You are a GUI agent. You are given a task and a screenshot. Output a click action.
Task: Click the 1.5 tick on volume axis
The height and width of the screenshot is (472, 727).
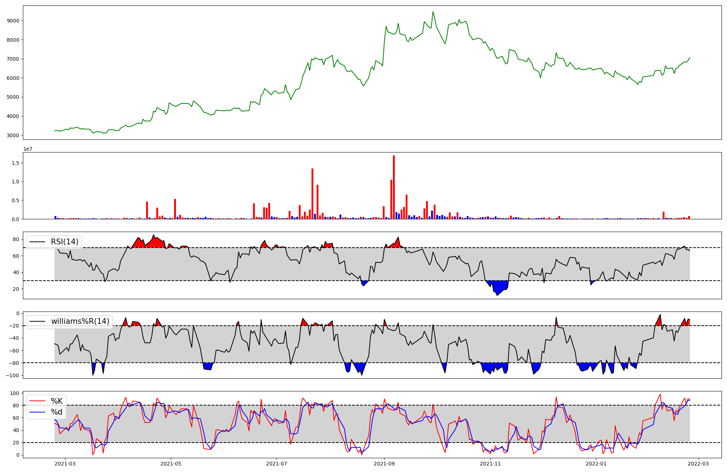point(15,163)
